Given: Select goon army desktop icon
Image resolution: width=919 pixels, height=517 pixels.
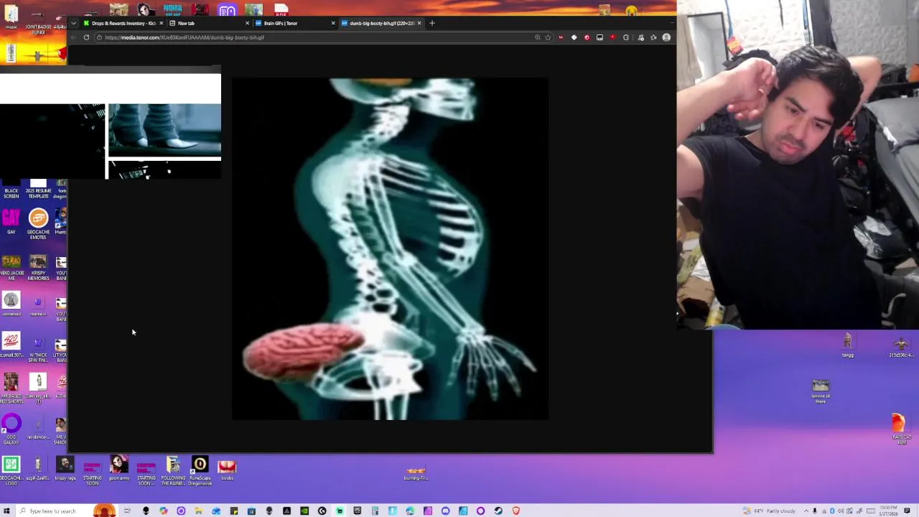Looking at the screenshot, I should click(x=119, y=469).
